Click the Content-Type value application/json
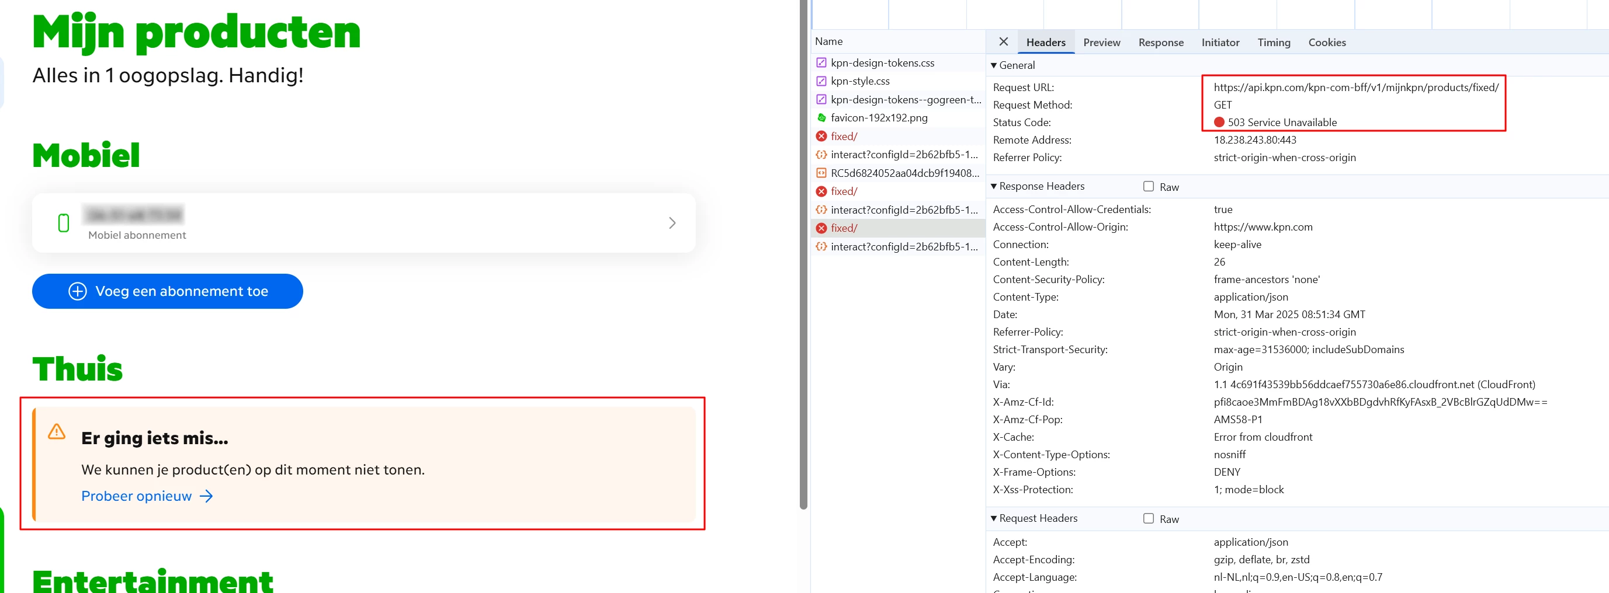This screenshot has height=593, width=1609. (x=1250, y=296)
